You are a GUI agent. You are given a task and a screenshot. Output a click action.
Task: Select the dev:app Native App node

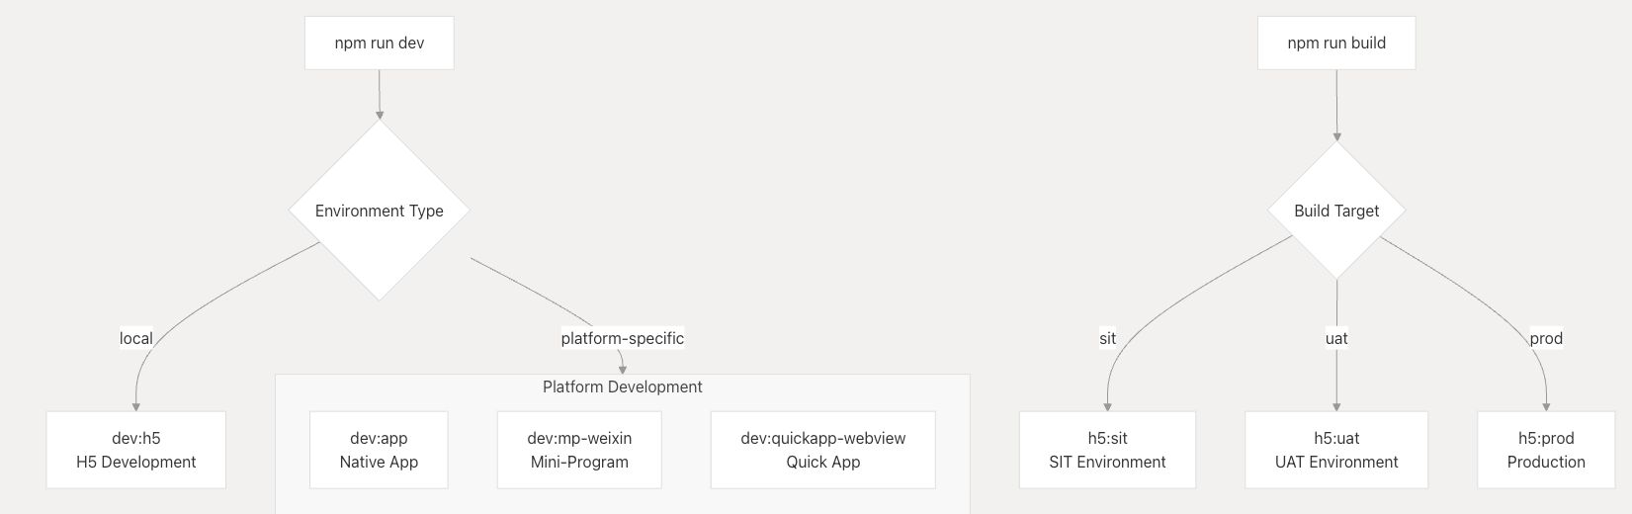click(379, 450)
